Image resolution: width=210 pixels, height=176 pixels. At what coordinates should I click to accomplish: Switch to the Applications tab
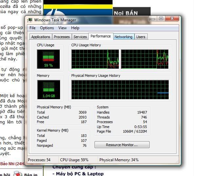pyautogui.click(x=41, y=37)
